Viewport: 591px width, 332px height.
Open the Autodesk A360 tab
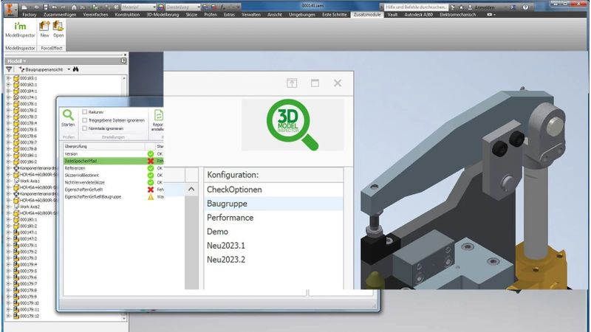click(x=418, y=15)
